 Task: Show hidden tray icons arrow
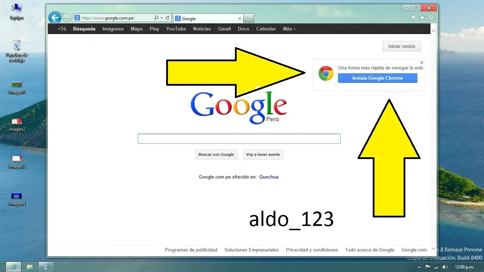pos(419,267)
